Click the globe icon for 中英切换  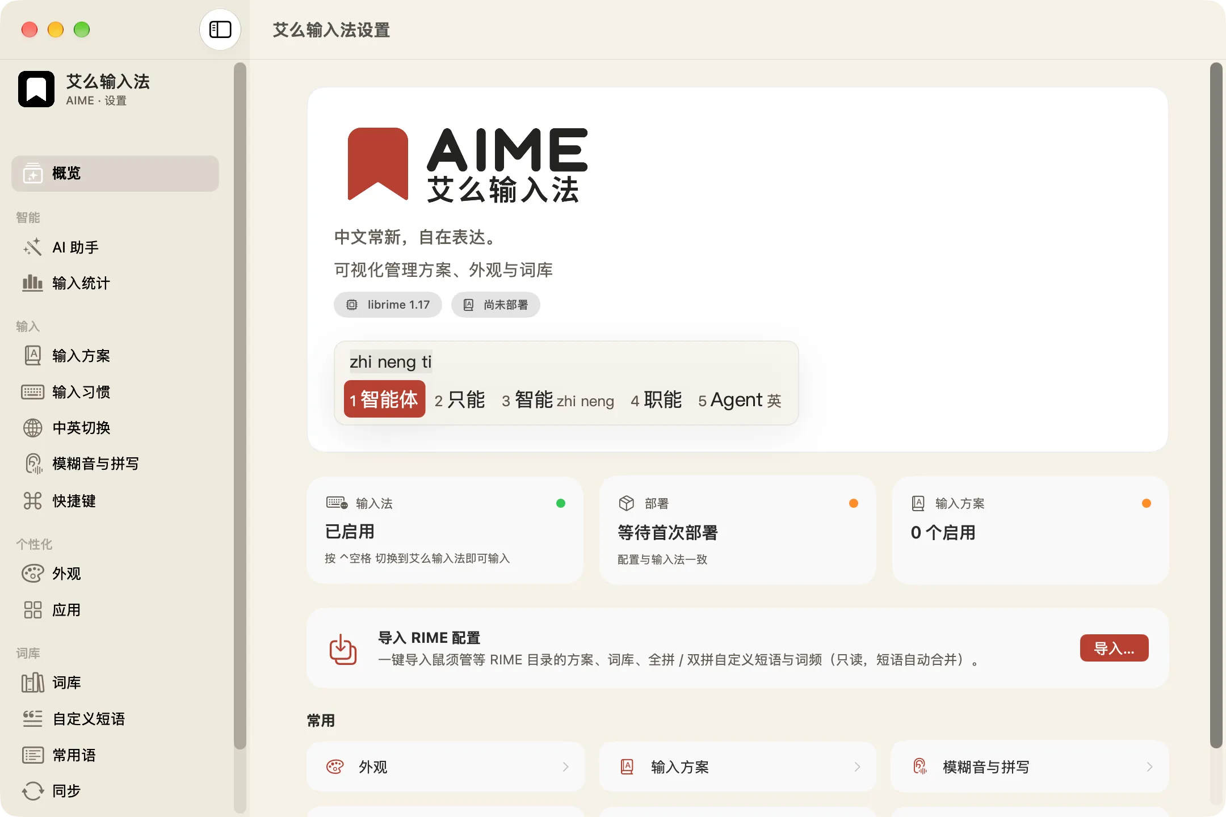33,428
